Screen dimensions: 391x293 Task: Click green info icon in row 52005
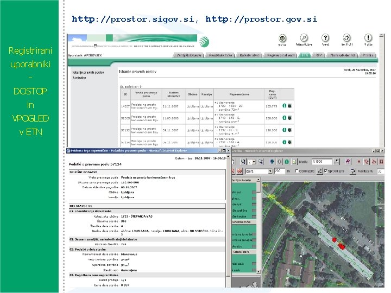click(284, 118)
